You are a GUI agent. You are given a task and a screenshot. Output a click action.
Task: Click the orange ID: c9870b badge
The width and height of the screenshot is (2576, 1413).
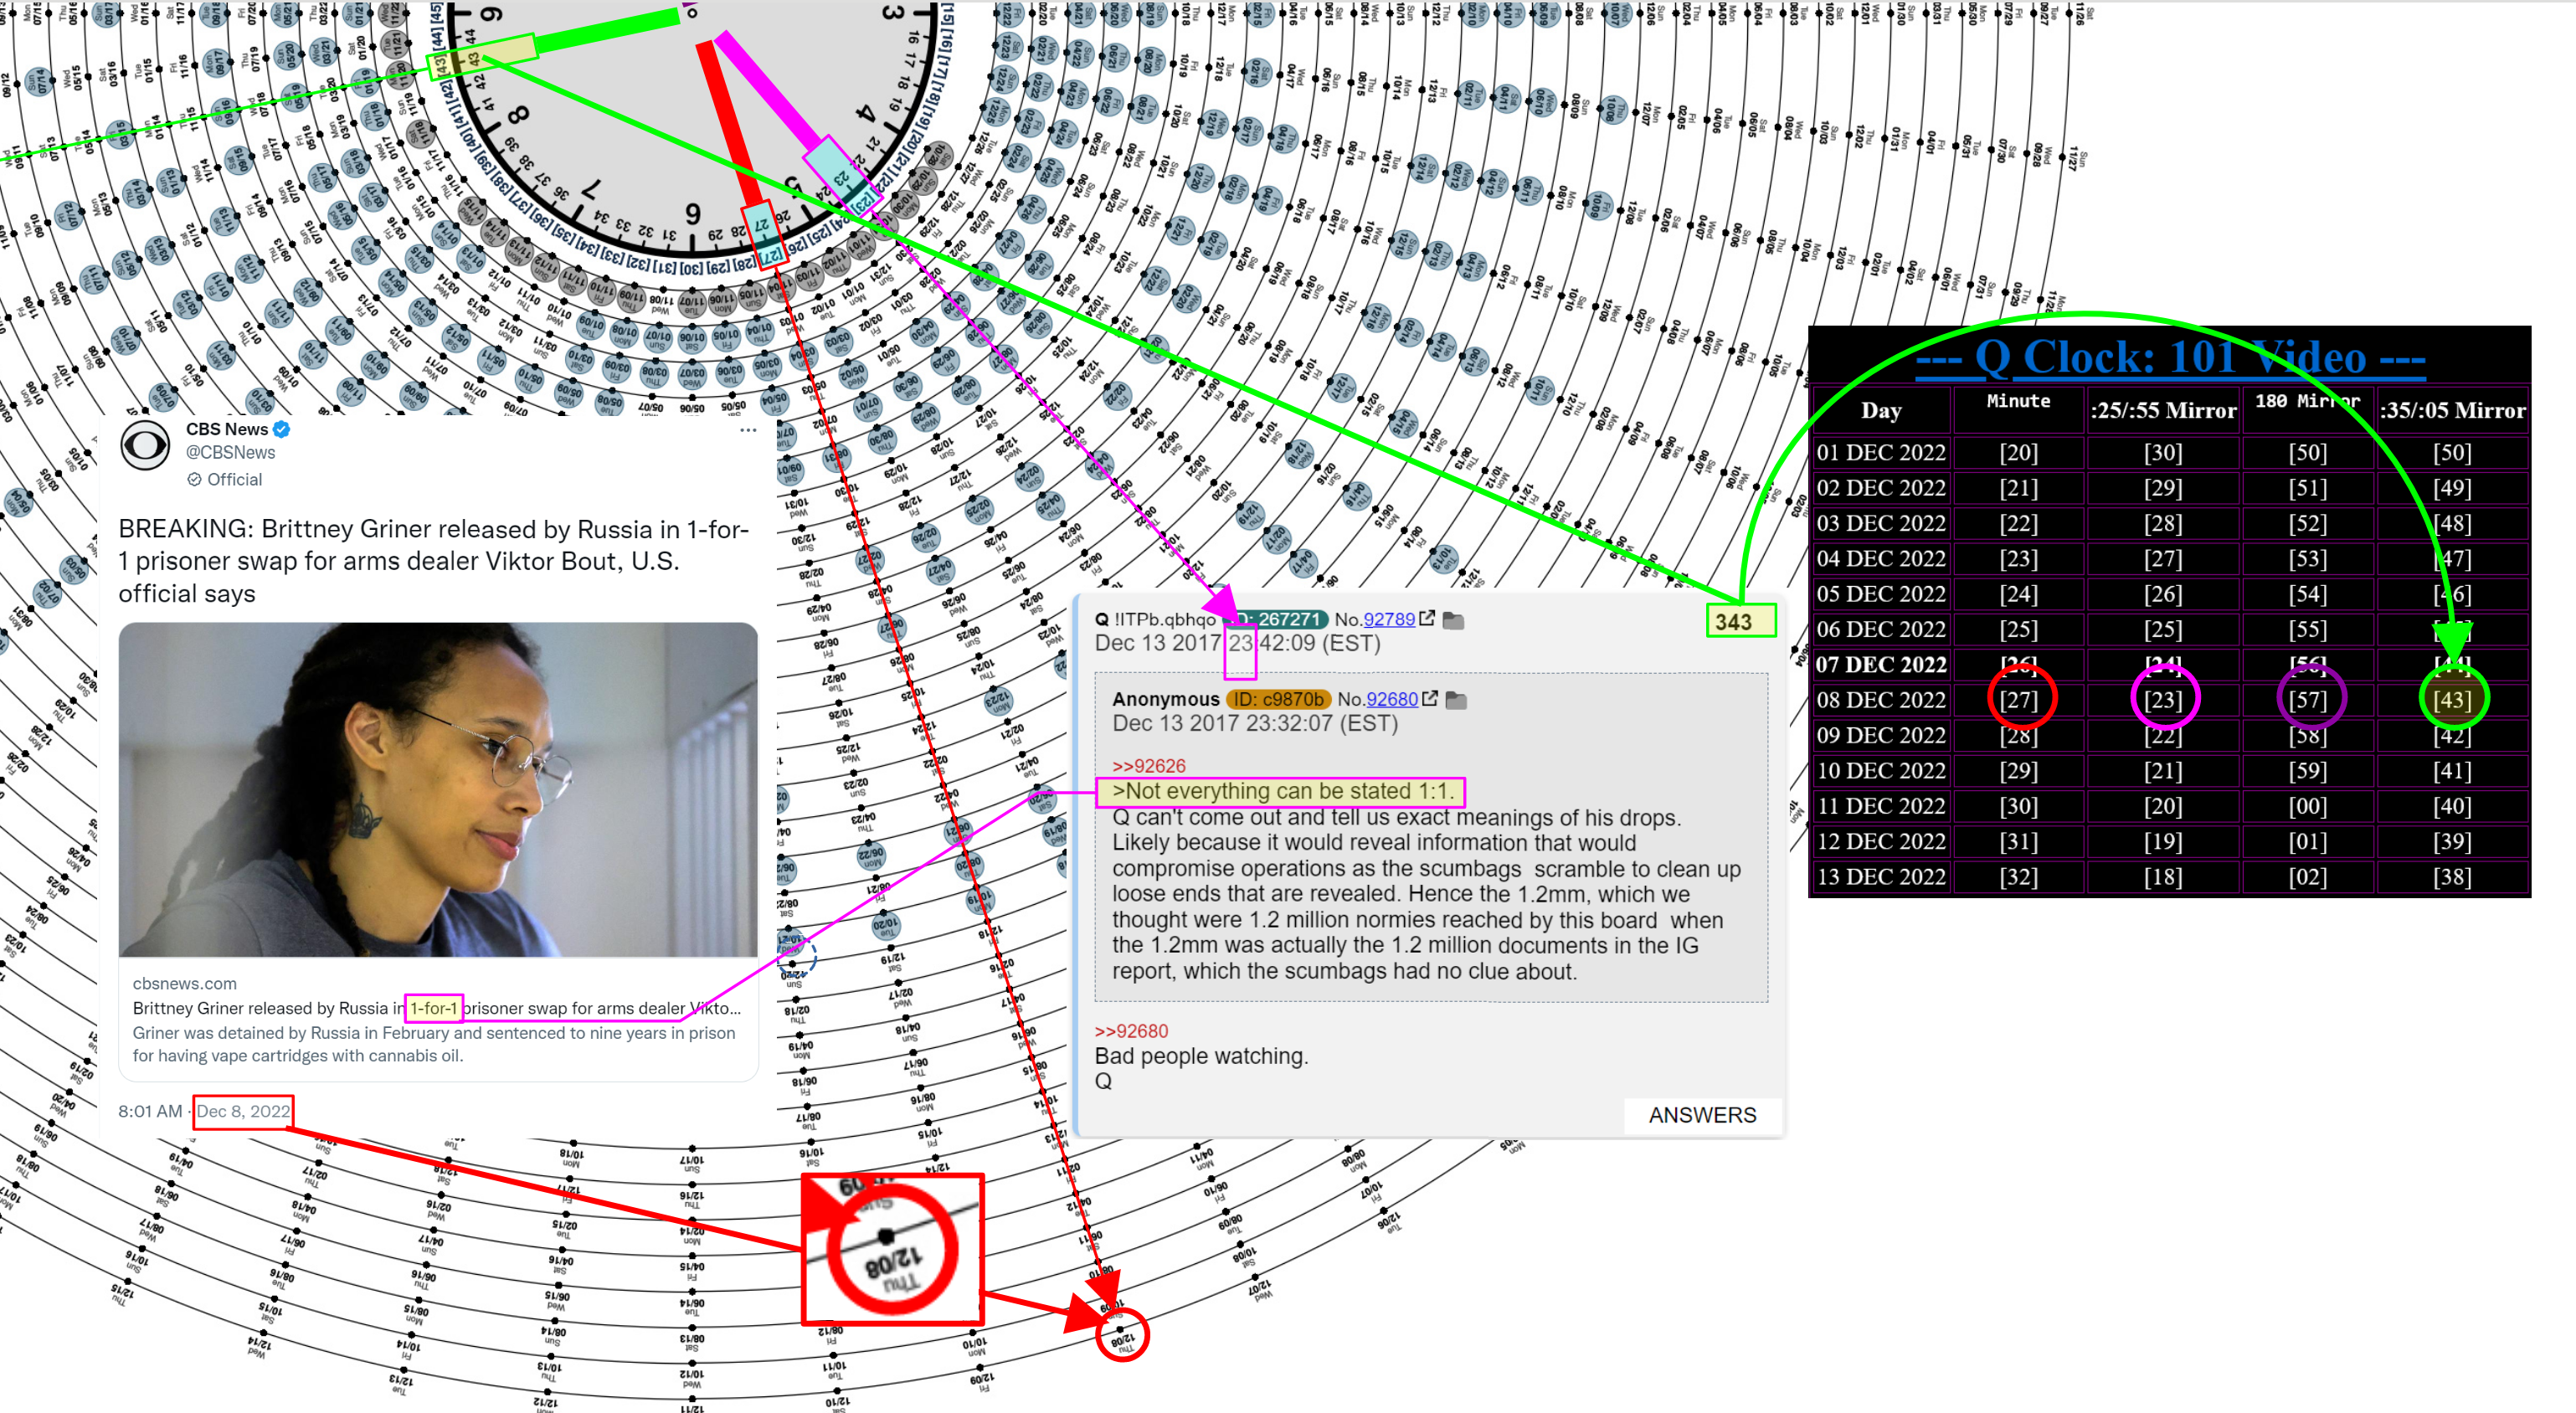[x=1278, y=699]
